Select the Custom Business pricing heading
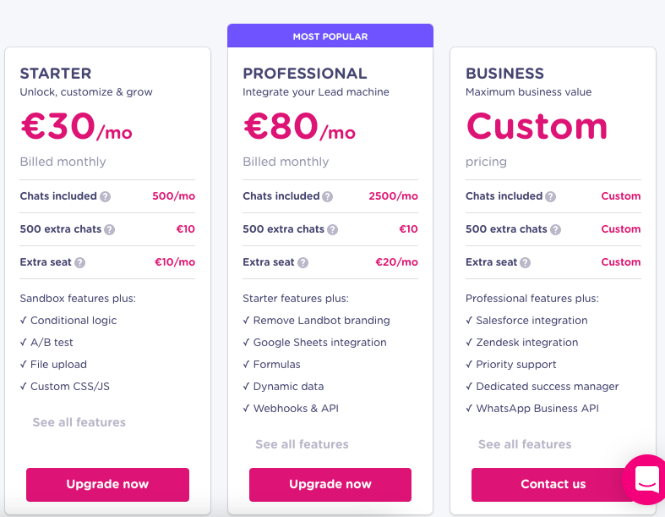The height and width of the screenshot is (517, 665). pos(537,127)
